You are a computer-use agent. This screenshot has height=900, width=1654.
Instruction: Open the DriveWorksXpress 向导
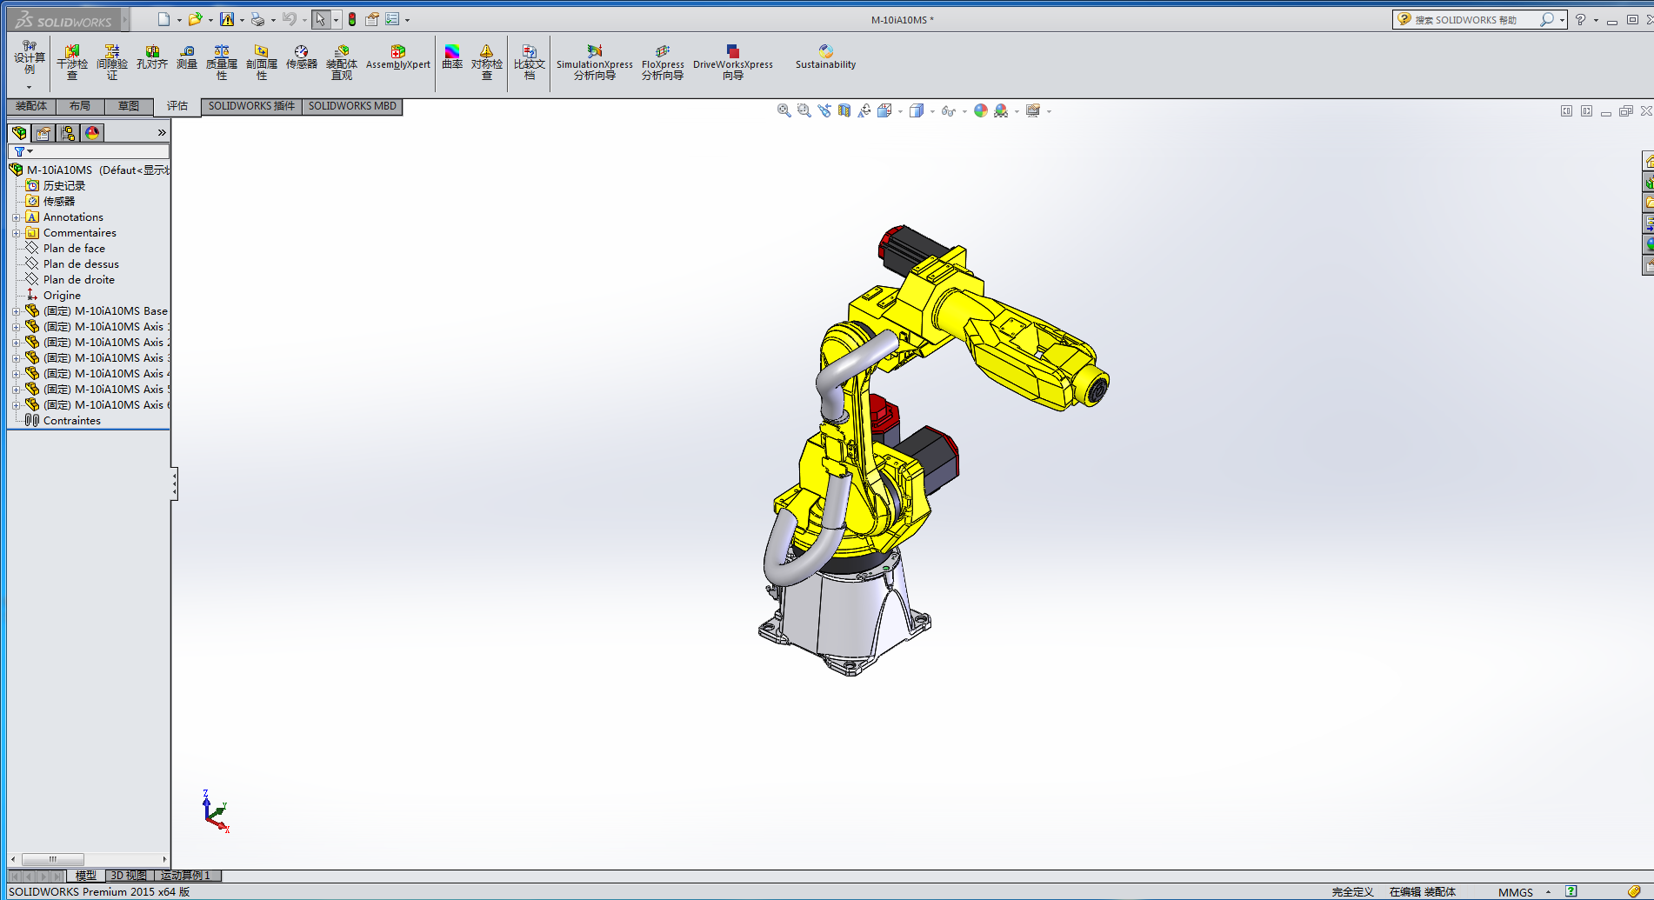point(733,59)
